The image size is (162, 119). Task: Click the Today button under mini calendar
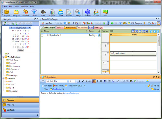[20, 50]
